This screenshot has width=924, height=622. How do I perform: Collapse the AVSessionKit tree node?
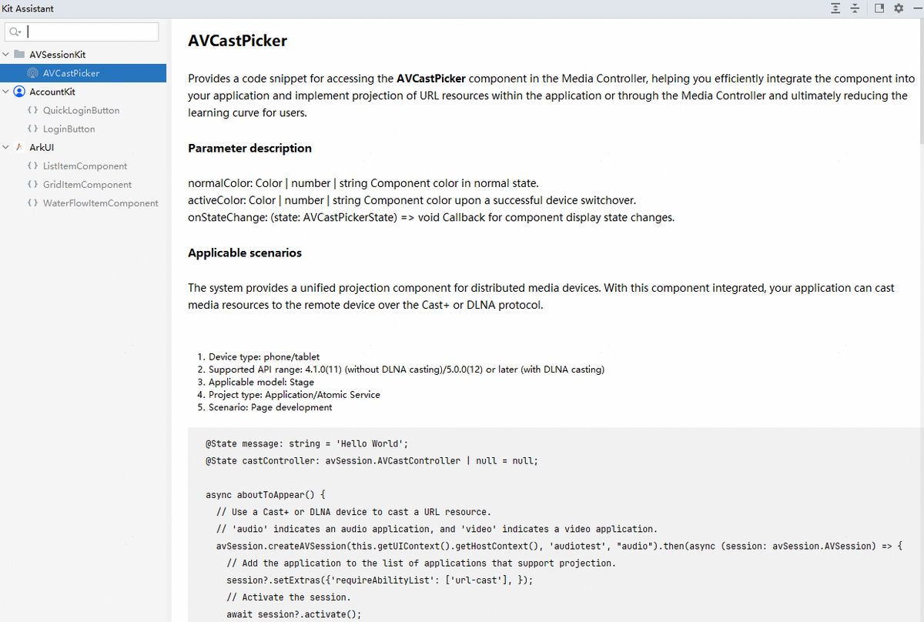pyautogui.click(x=6, y=55)
